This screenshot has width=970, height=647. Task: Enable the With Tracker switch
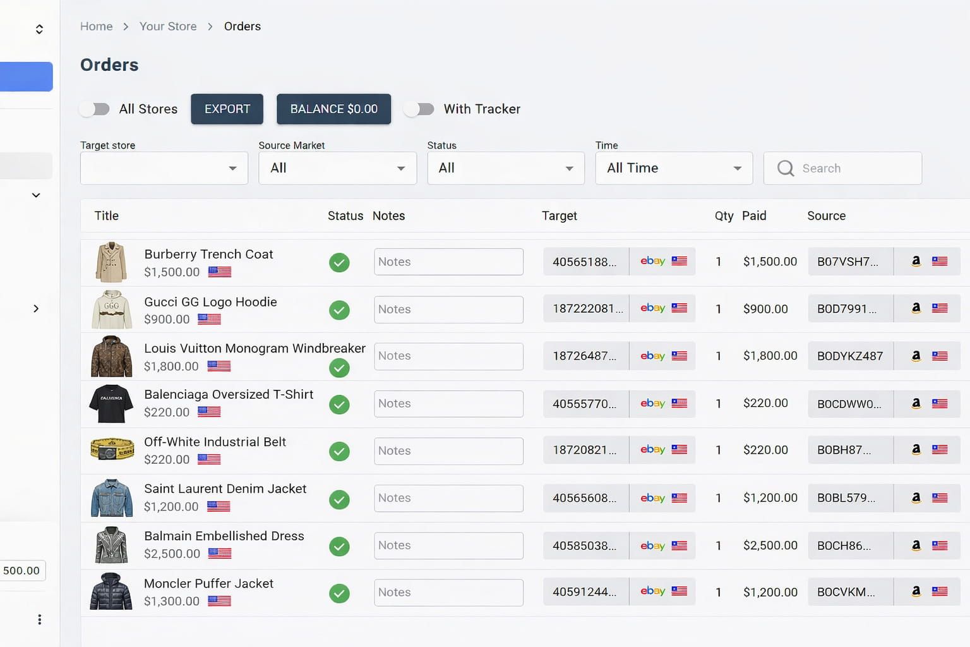pos(419,109)
